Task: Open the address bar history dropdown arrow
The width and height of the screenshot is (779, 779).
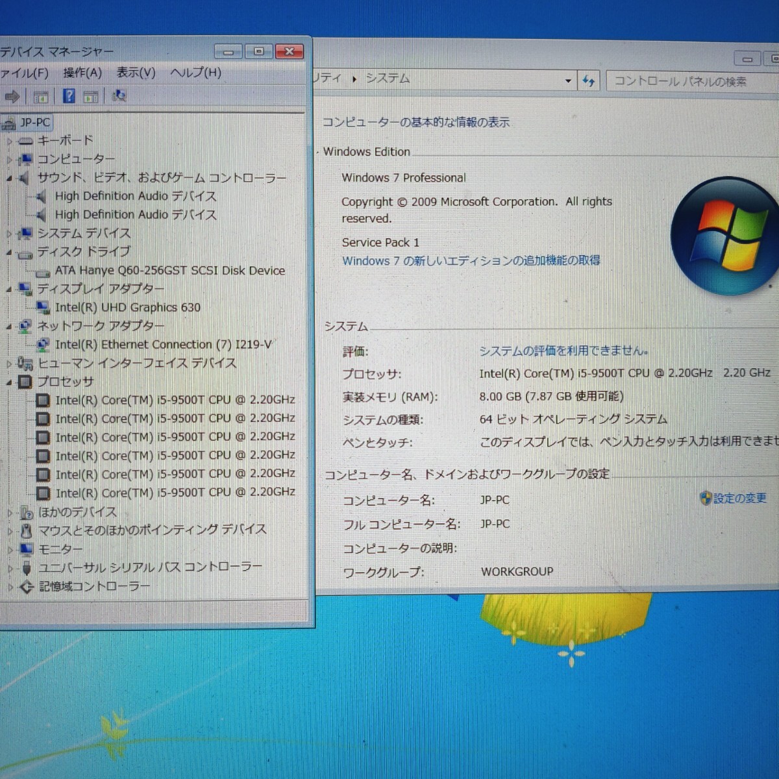Action: (568, 81)
